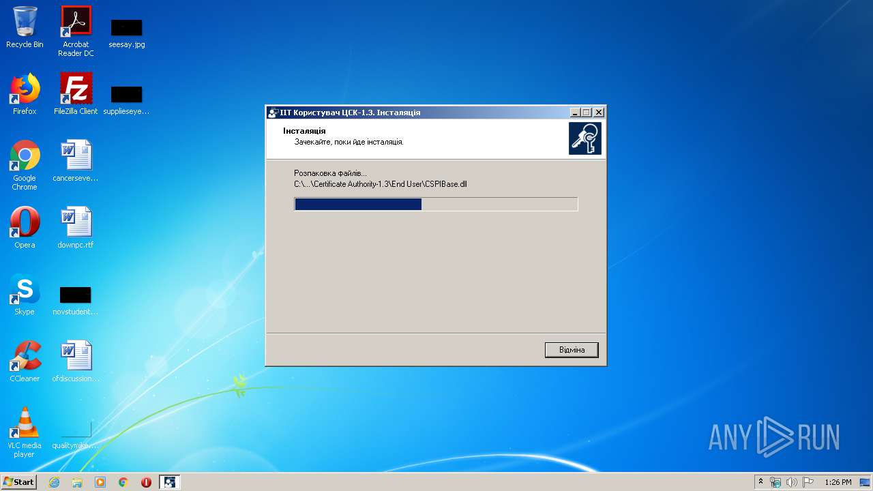Image resolution: width=873 pixels, height=491 pixels.
Task: Open the Opera desktop shortcut
Action: tap(25, 228)
